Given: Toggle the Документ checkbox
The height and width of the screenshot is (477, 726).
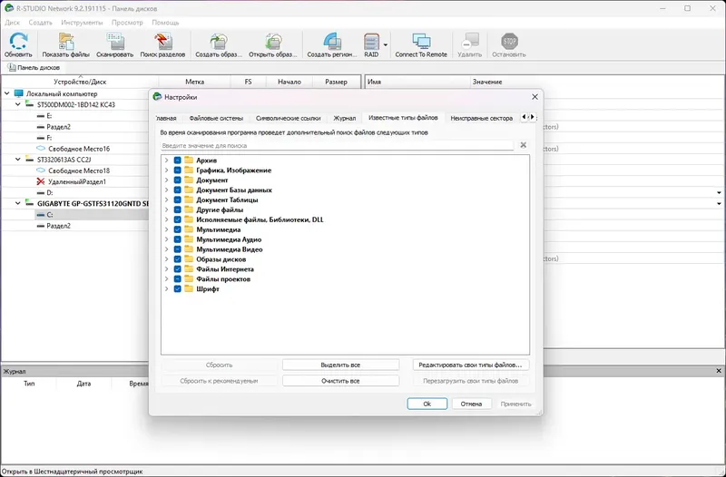Looking at the screenshot, I should (177, 180).
